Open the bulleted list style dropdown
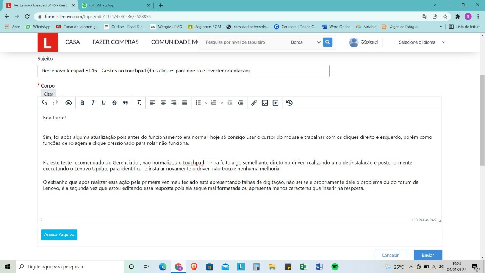 pyautogui.click(x=206, y=103)
